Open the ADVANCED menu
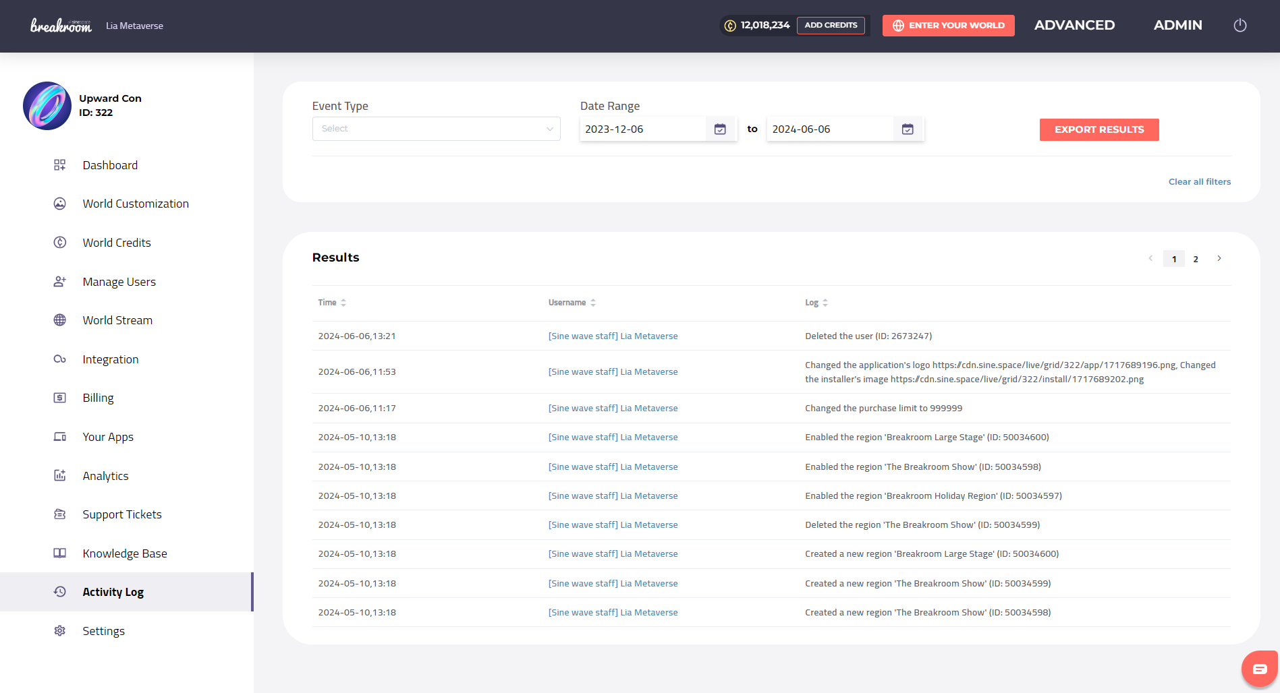Viewport: 1280px width, 693px height. pyautogui.click(x=1074, y=26)
